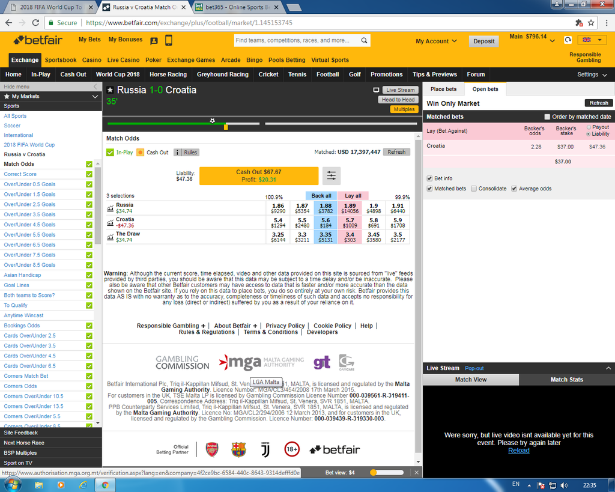Open the mobile phone icon in header

click(169, 40)
